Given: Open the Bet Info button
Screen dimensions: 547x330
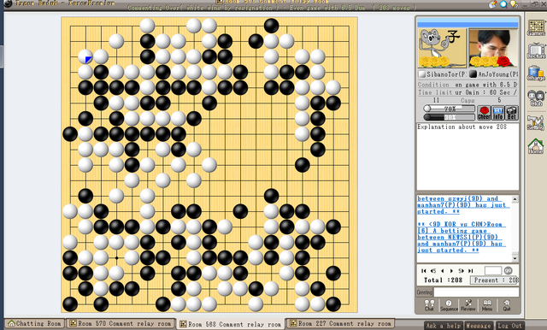Looking at the screenshot, I should (x=497, y=113).
